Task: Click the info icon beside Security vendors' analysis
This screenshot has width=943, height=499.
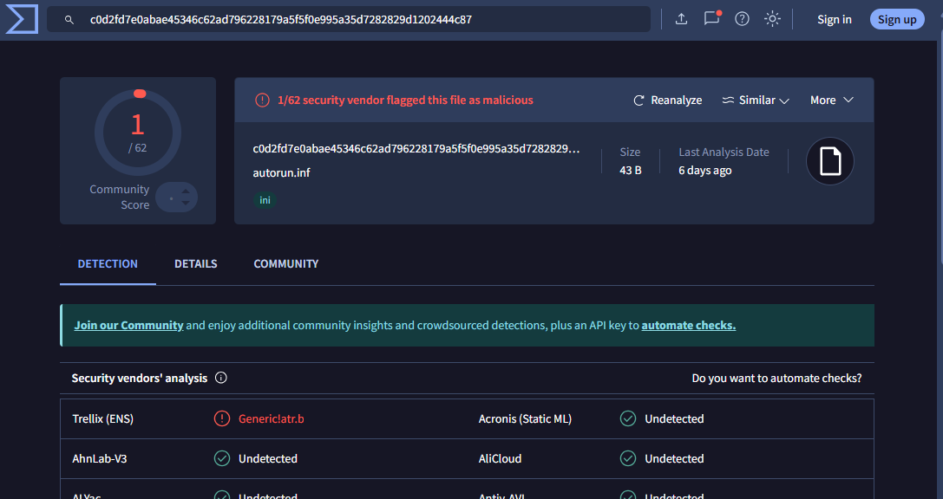Action: pos(221,378)
